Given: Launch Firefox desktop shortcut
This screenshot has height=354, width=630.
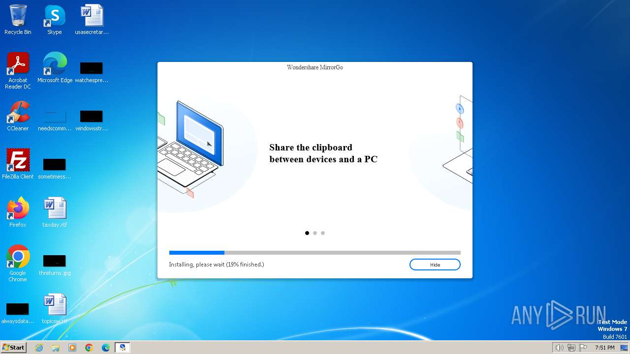Looking at the screenshot, I should [18, 212].
